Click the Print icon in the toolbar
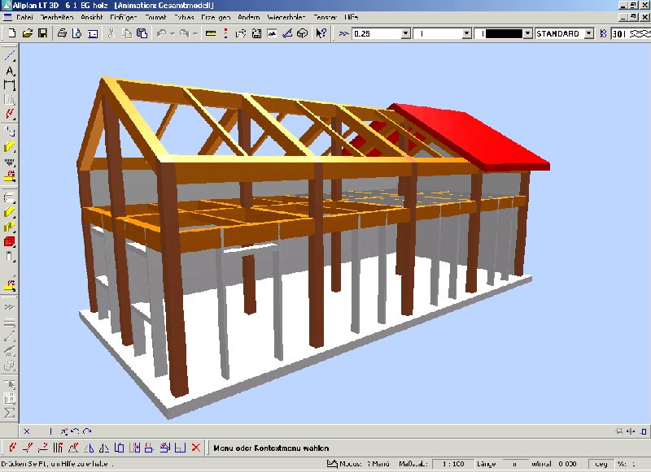651x472 pixels. 62,33
